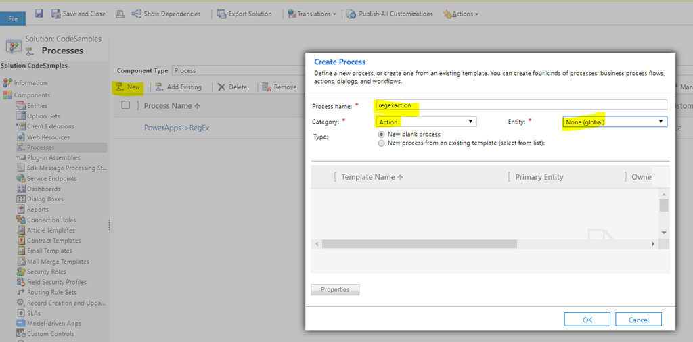Click Remove in process toolbar
Image resolution: width=693 pixels, height=342 pixels.
click(x=280, y=87)
